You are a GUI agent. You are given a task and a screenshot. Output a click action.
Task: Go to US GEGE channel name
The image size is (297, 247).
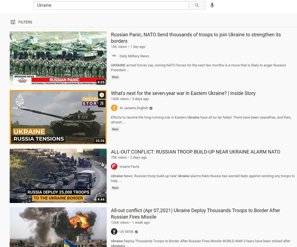pos(126,232)
